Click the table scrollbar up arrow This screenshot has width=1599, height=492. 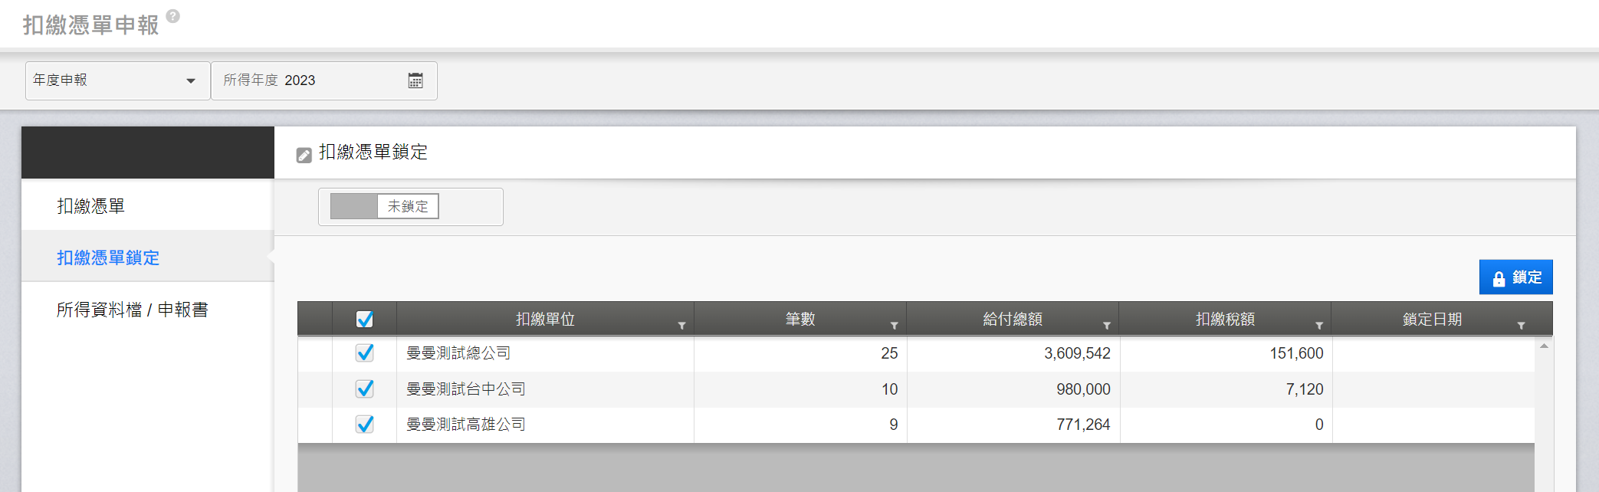(1544, 346)
